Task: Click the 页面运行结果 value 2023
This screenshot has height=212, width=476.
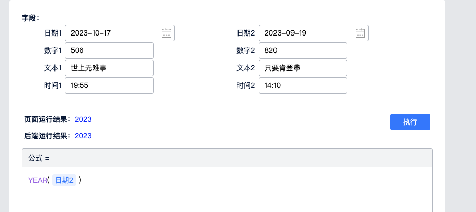Action: click(x=83, y=119)
